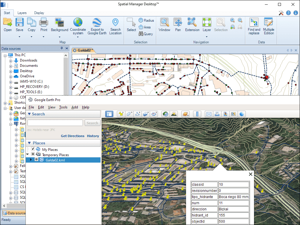Open Find and replace
The image size is (300, 225).
[254, 23]
